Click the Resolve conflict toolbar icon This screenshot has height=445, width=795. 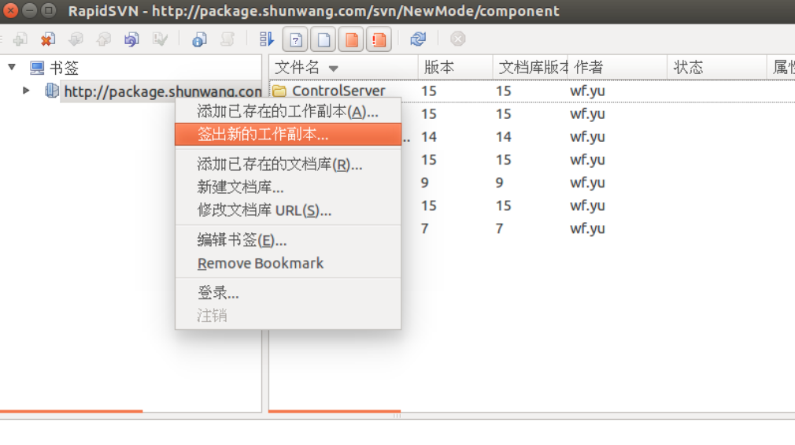(161, 39)
